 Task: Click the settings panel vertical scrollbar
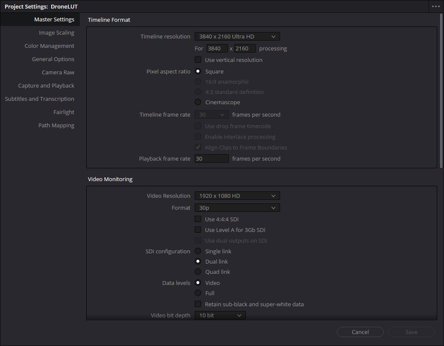(441, 90)
